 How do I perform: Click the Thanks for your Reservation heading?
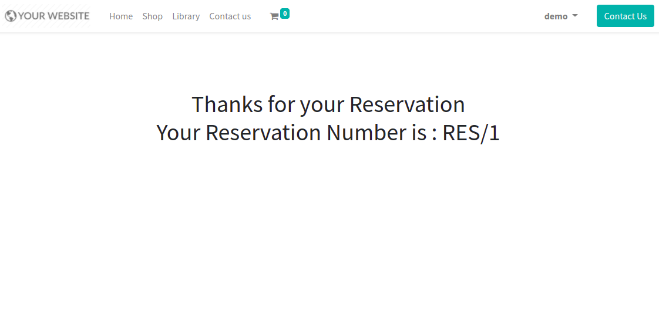point(328,104)
